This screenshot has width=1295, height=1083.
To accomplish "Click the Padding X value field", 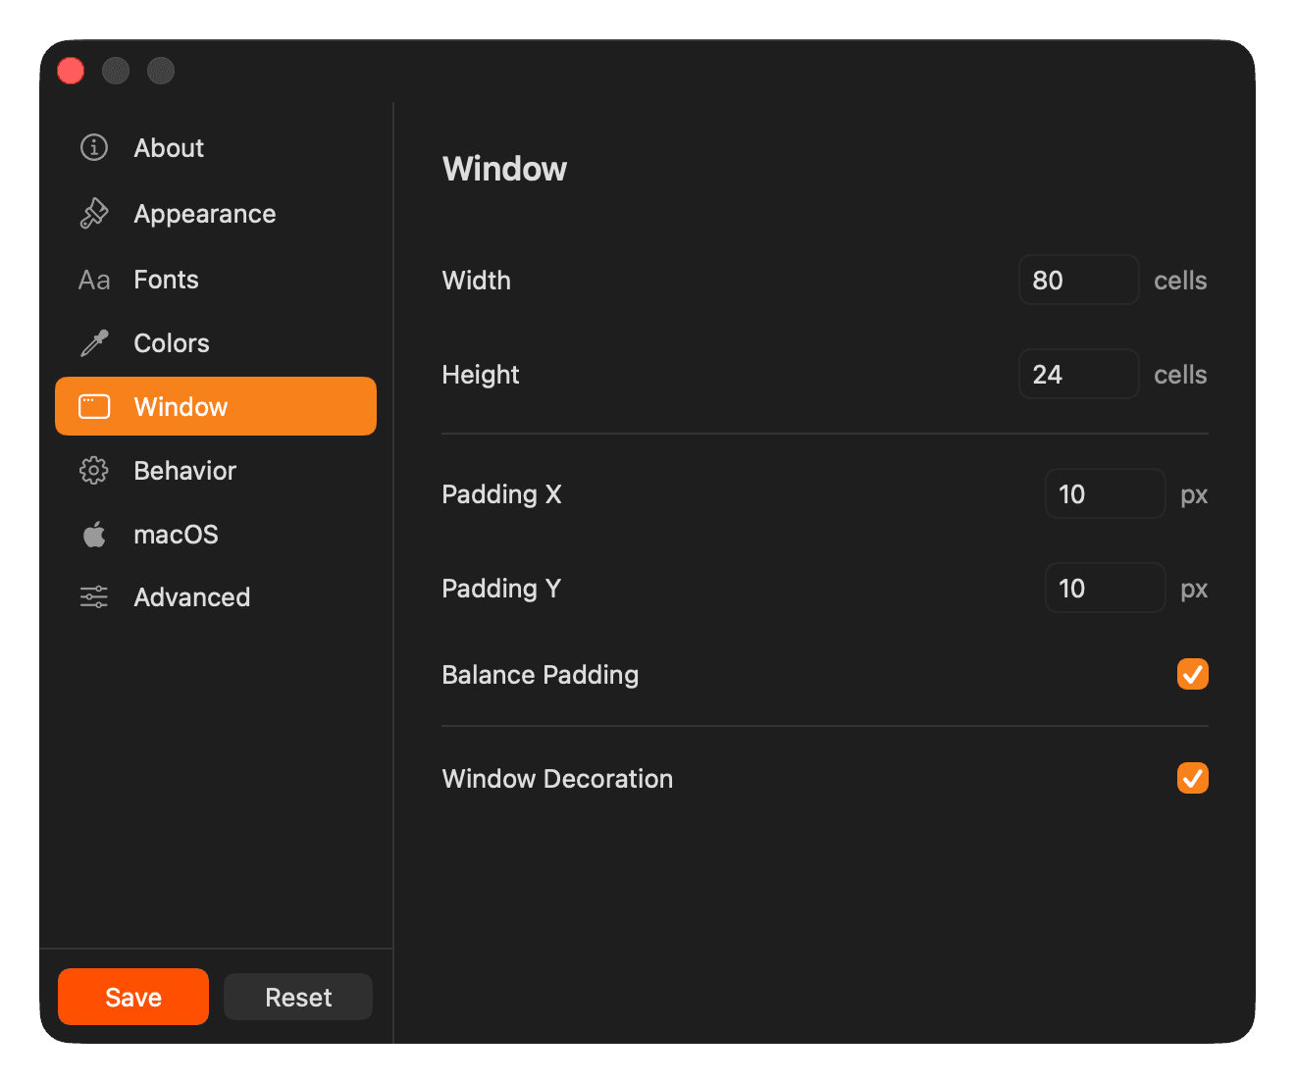I will [1104, 493].
